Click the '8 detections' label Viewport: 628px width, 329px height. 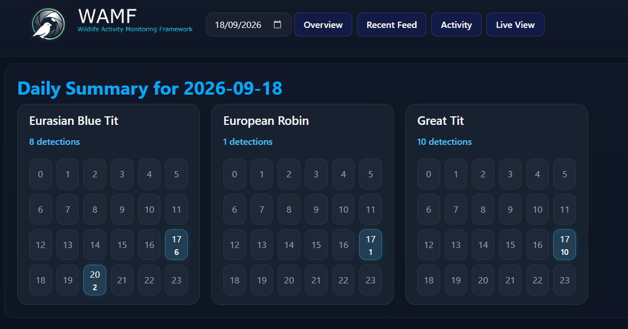pyautogui.click(x=54, y=141)
